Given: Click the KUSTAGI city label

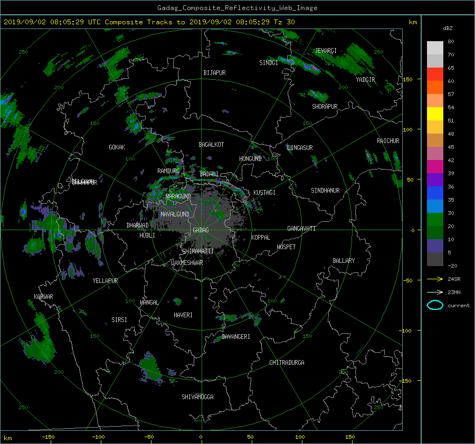Looking at the screenshot, I should [264, 193].
